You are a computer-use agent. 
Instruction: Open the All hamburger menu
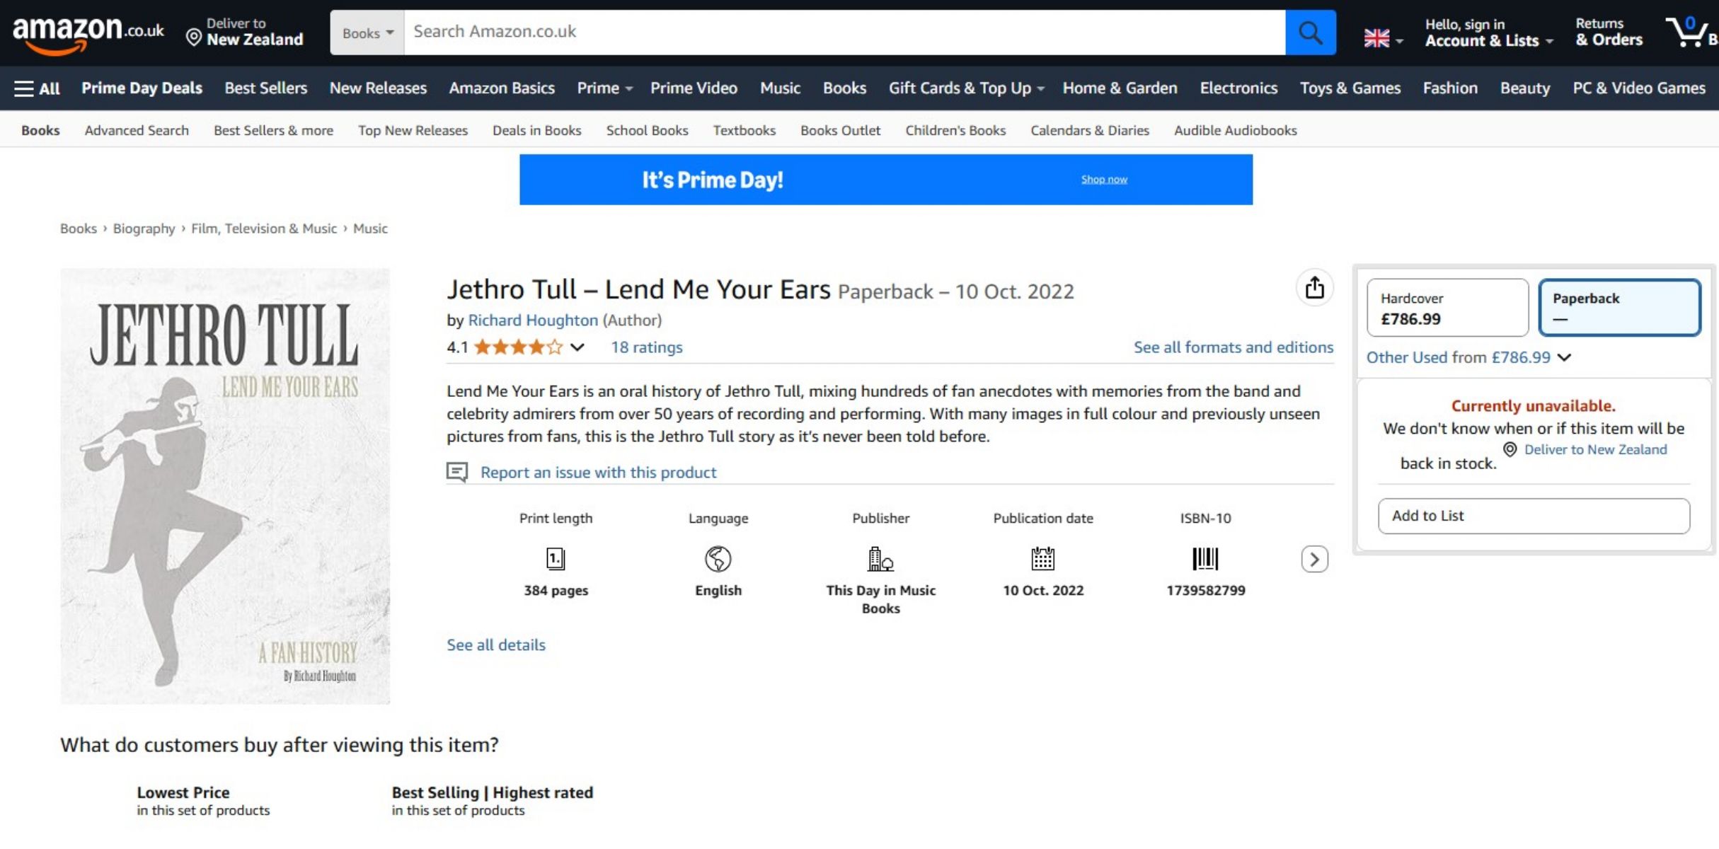click(37, 88)
